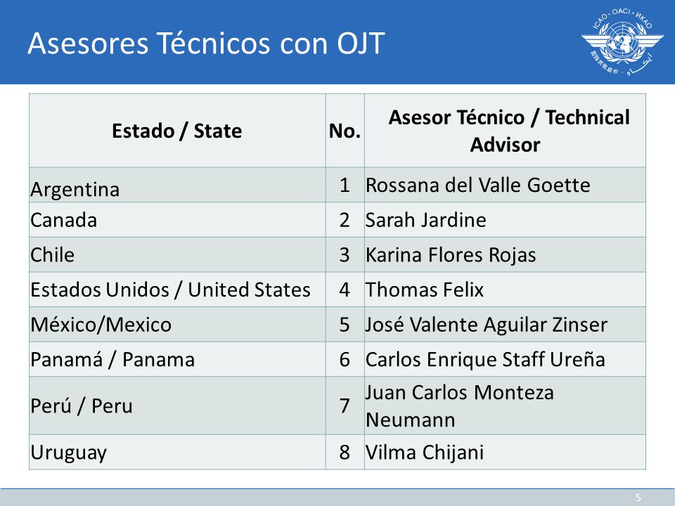Select the slide title Asesores Técnicos con OJT
The height and width of the screenshot is (506, 675).
click(206, 44)
